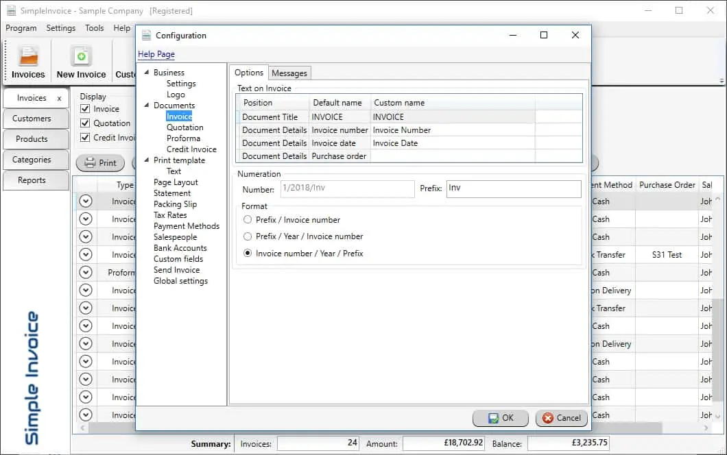The width and height of the screenshot is (727, 455).
Task: Select Page Layout in the tree
Action: [x=176, y=182]
